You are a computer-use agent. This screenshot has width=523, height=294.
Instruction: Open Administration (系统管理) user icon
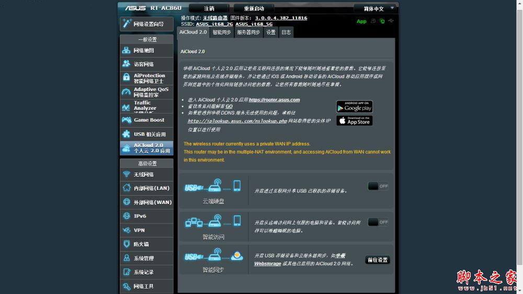click(x=127, y=258)
